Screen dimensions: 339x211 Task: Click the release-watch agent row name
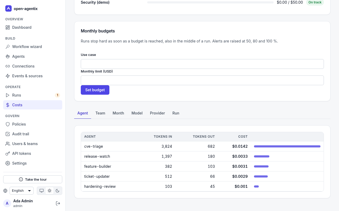pyautogui.click(x=97, y=156)
